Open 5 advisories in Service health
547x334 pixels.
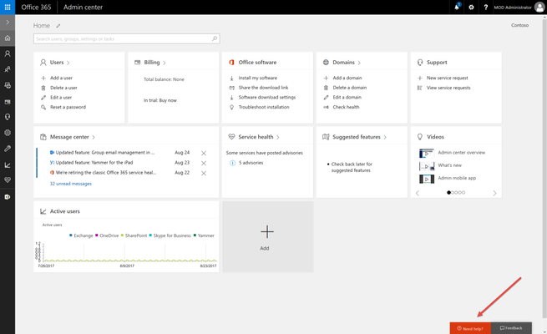point(251,163)
